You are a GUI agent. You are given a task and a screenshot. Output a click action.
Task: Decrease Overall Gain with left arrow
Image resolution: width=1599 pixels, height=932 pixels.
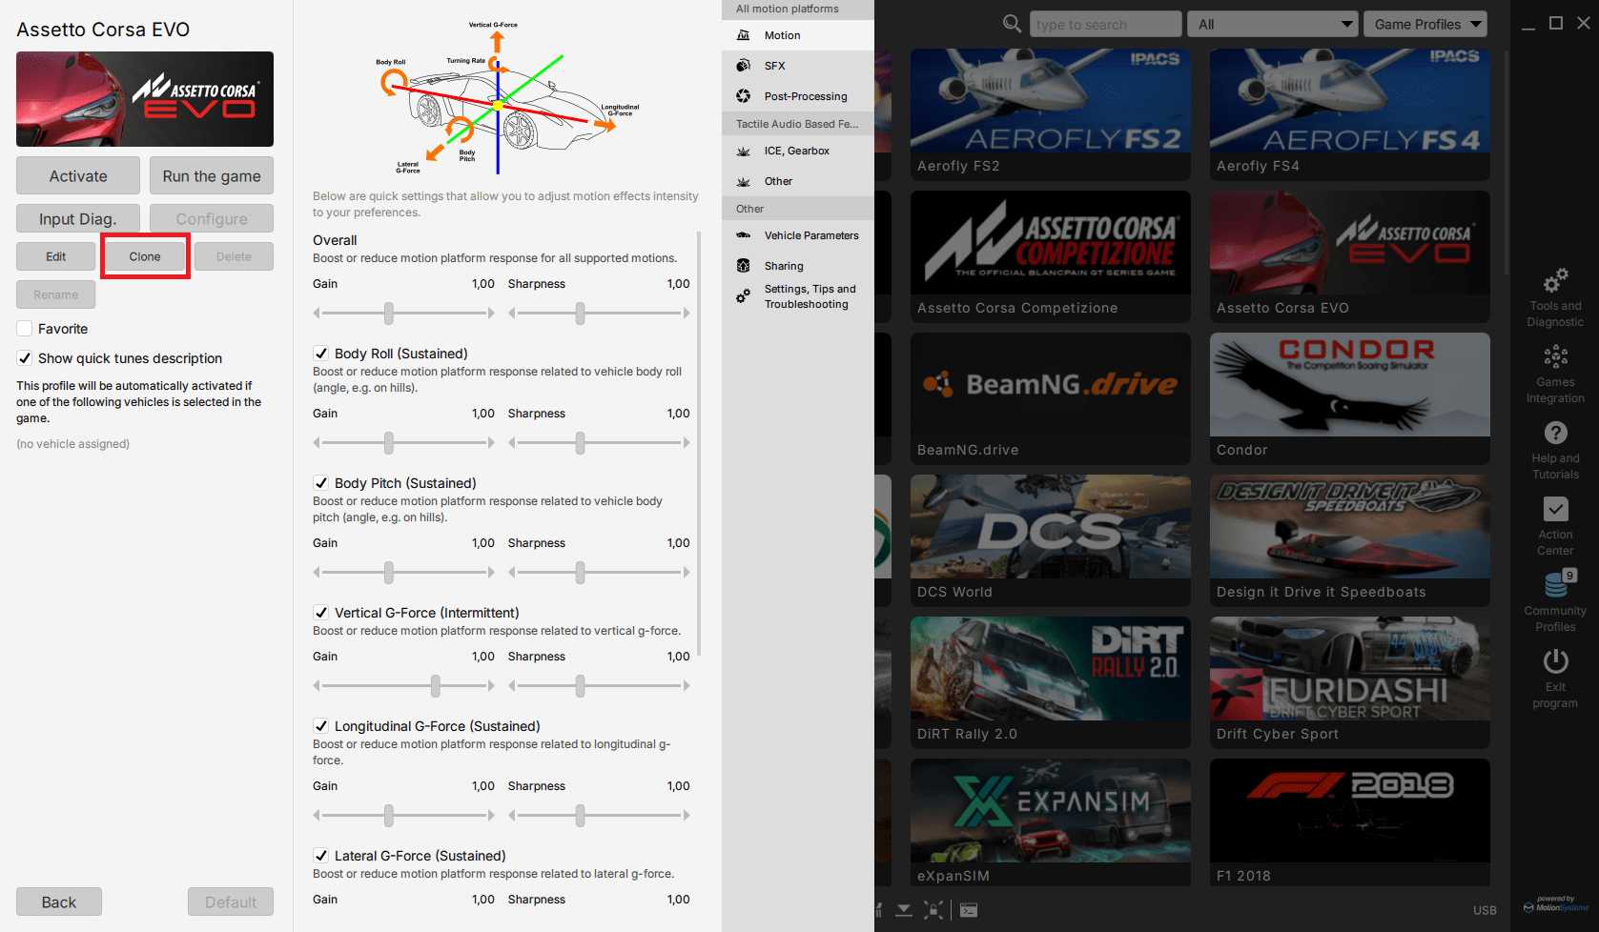pyautogui.click(x=318, y=313)
